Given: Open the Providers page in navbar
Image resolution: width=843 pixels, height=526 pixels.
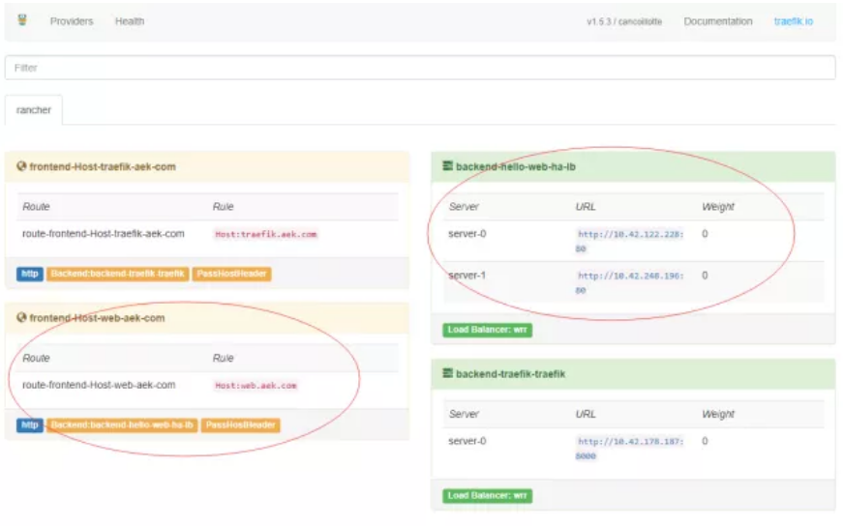Looking at the screenshot, I should pos(72,21).
